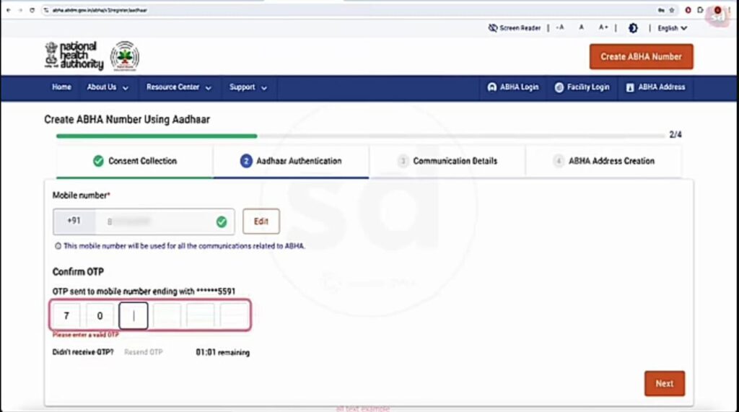The width and height of the screenshot is (739, 412).
Task: Select the Aadhaar Authentication step tab
Action: pyautogui.click(x=291, y=161)
